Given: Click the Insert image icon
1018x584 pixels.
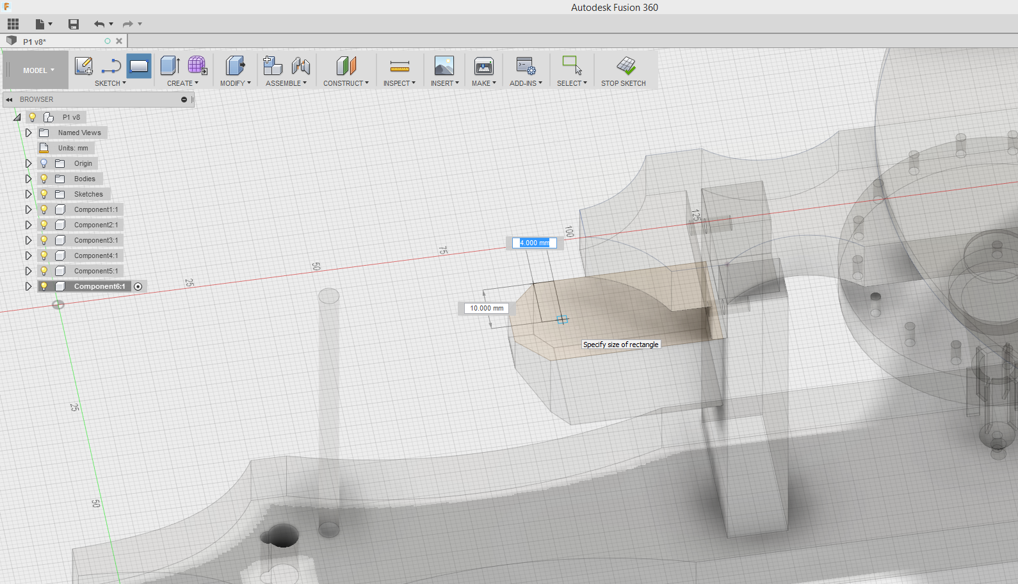Looking at the screenshot, I should click(444, 66).
